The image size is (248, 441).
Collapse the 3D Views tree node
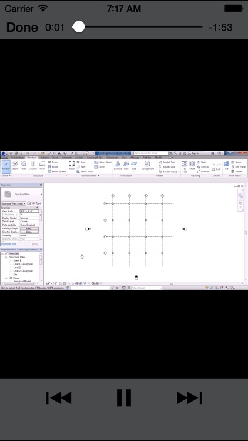click(x=6, y=278)
